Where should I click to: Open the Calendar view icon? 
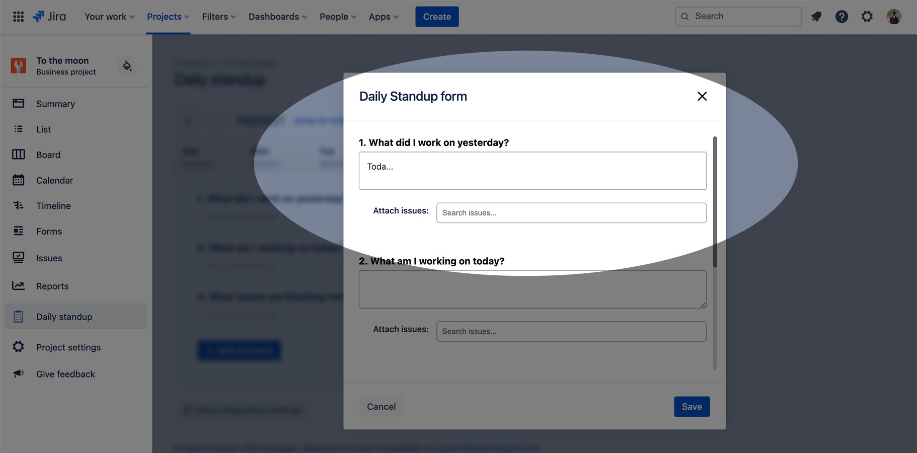pos(18,180)
